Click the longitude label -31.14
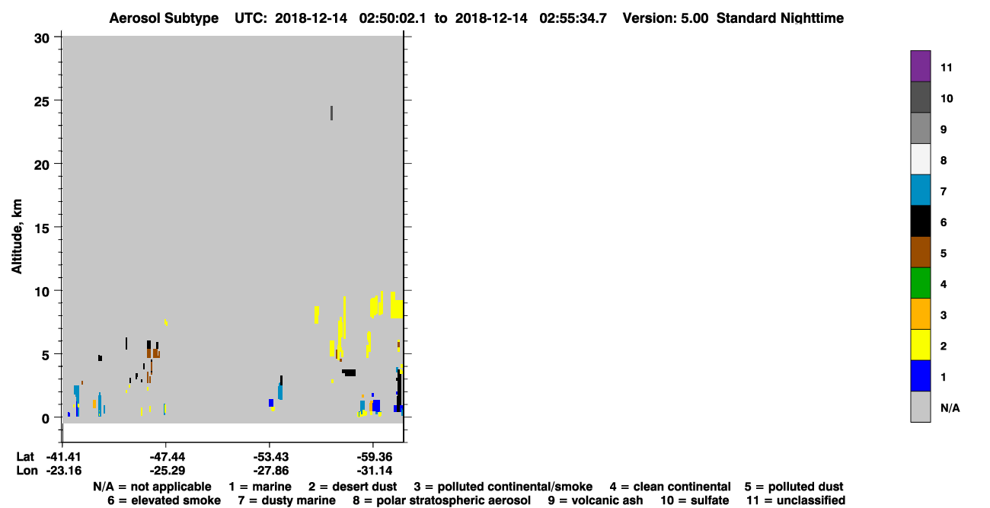 (x=372, y=471)
